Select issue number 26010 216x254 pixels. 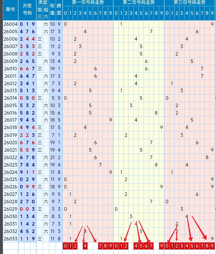tap(11, 68)
